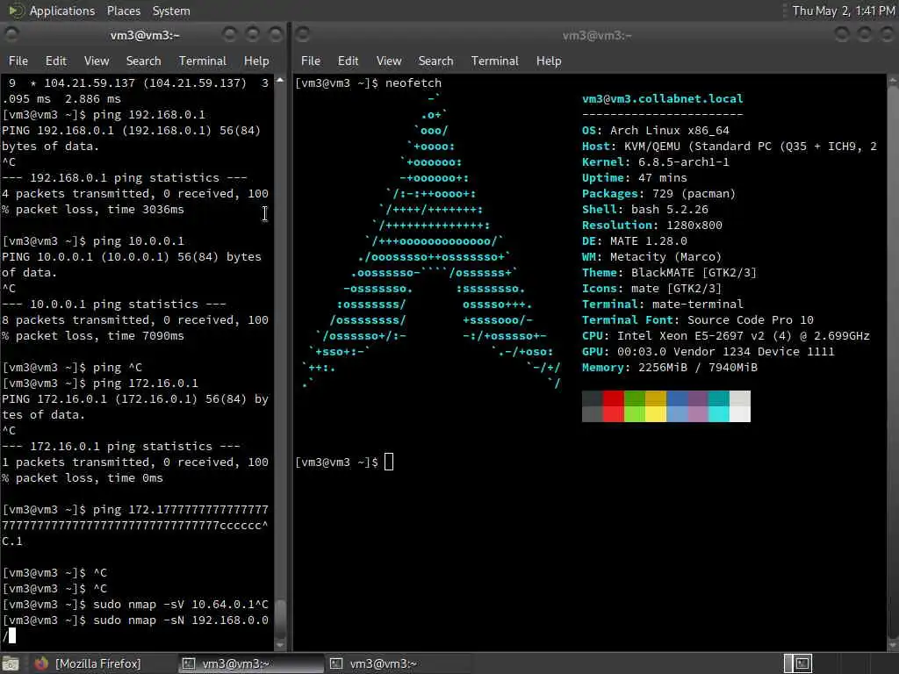Click the blue neofetch color swatch
The width and height of the screenshot is (899, 674).
tap(677, 406)
